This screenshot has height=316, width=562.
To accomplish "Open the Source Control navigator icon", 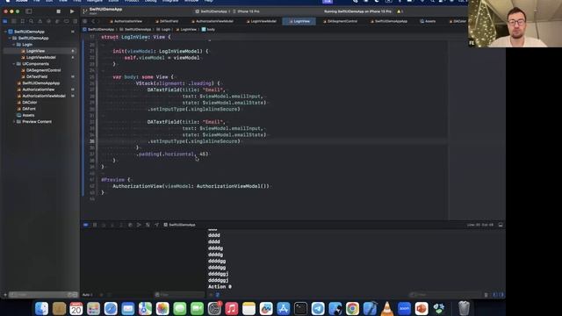I will pyautogui.click(x=14, y=21).
